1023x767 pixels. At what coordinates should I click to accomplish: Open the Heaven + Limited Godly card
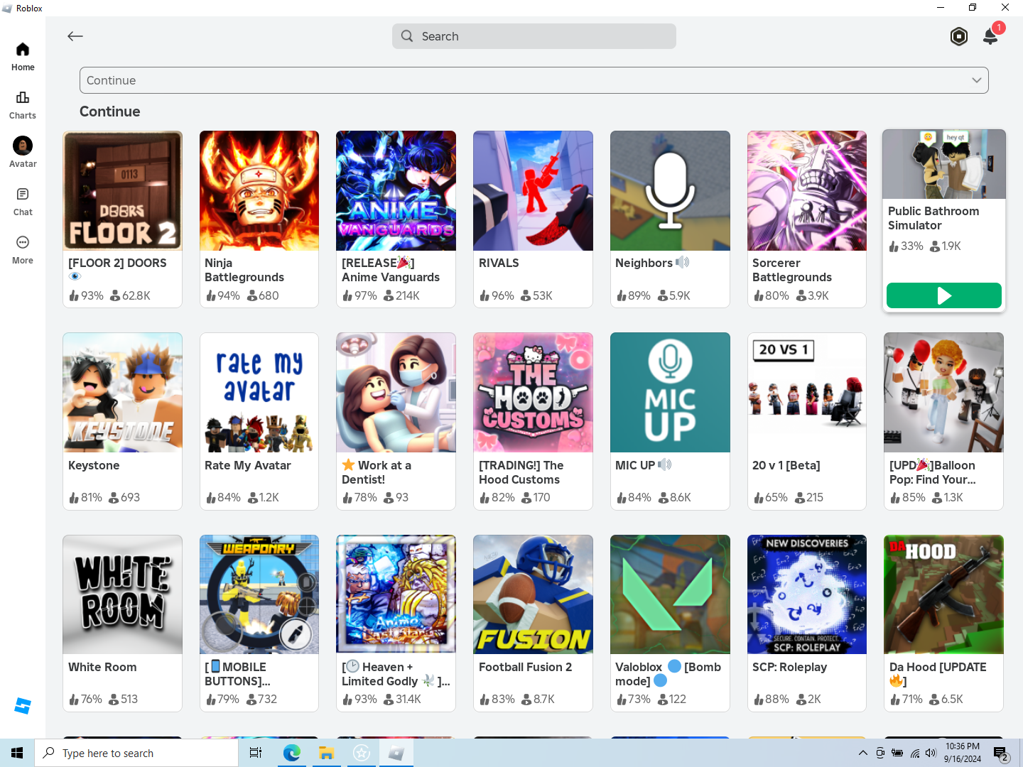(396, 623)
